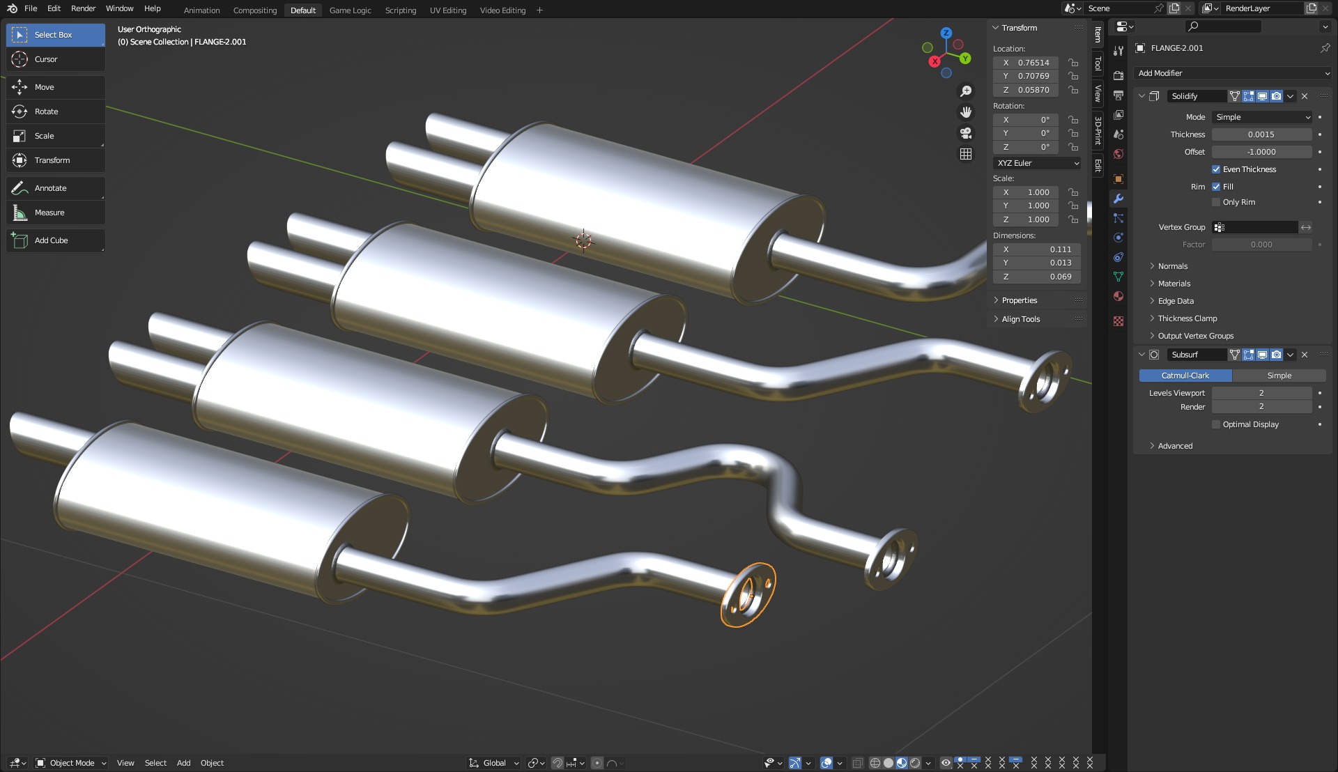1338x772 pixels.
Task: Choose the Measure tool
Action: 56,213
